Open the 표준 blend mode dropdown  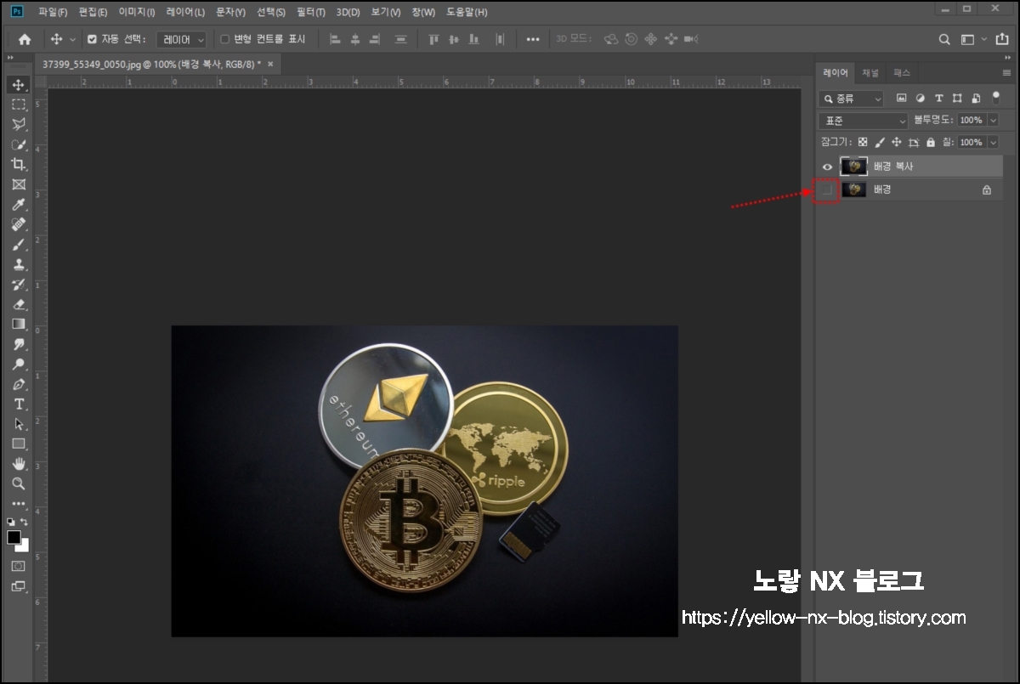click(864, 121)
